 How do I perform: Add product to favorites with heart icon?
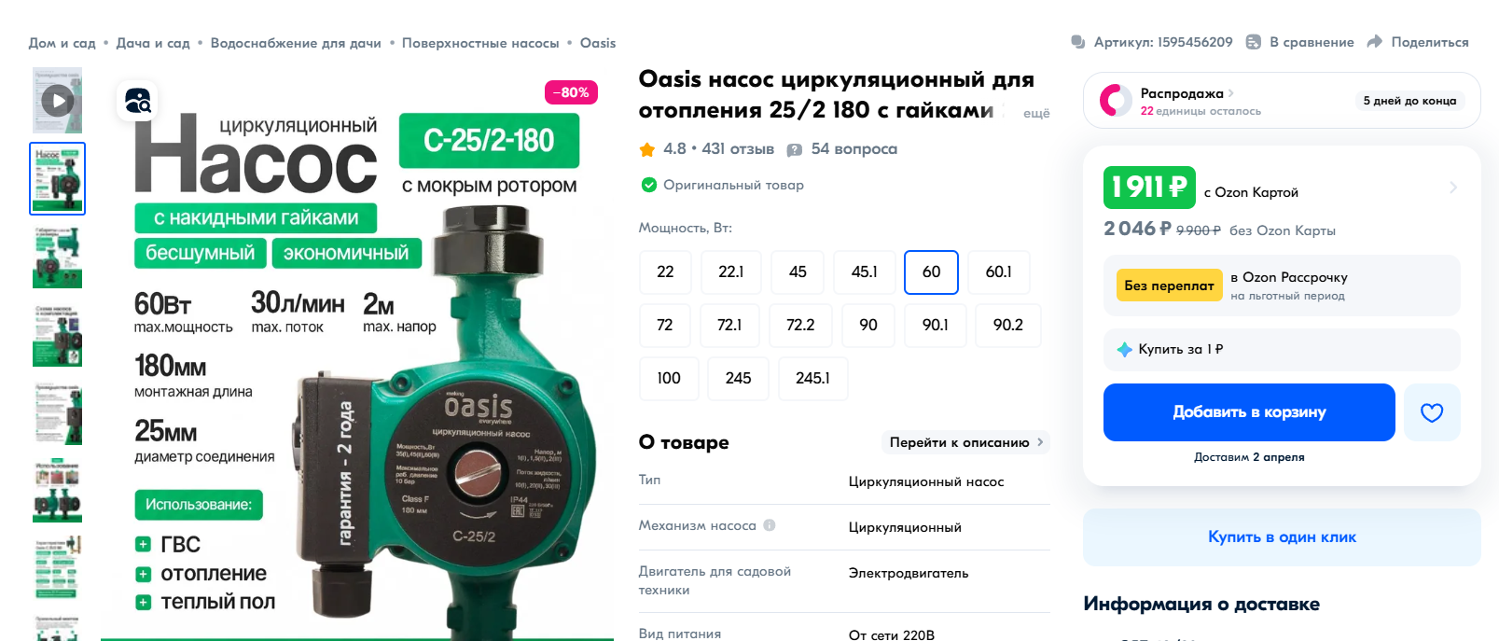point(1432,412)
